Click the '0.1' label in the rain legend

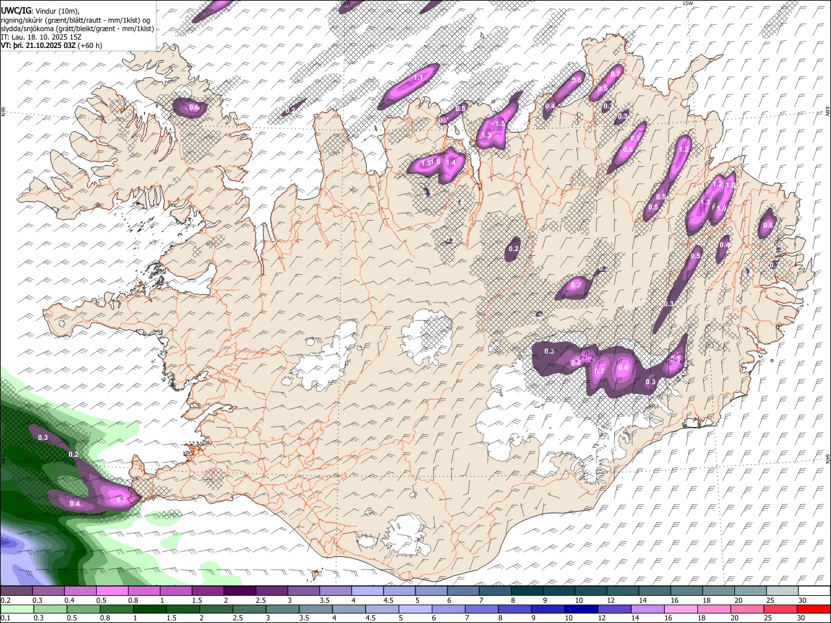click(x=5, y=618)
